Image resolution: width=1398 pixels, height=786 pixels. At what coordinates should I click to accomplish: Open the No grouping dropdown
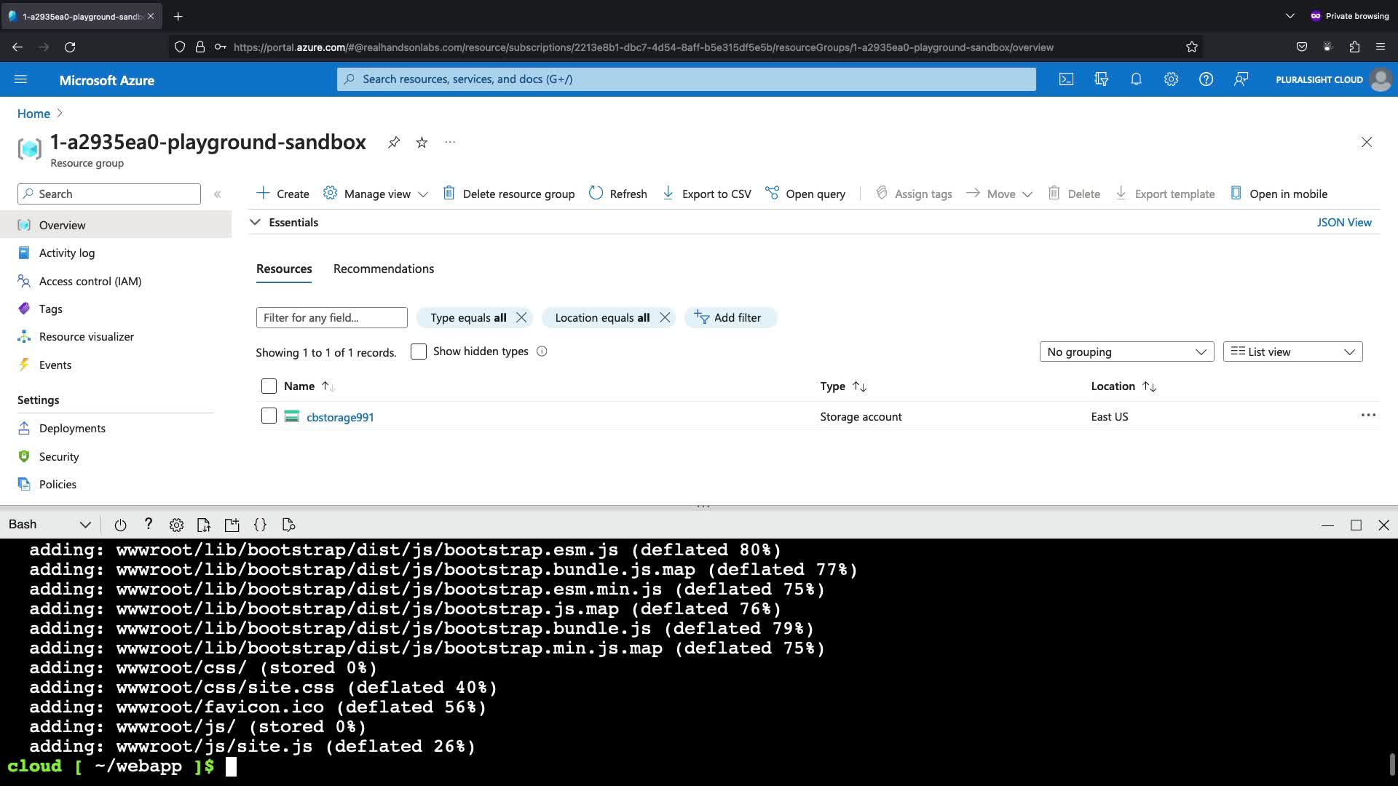[1126, 352]
